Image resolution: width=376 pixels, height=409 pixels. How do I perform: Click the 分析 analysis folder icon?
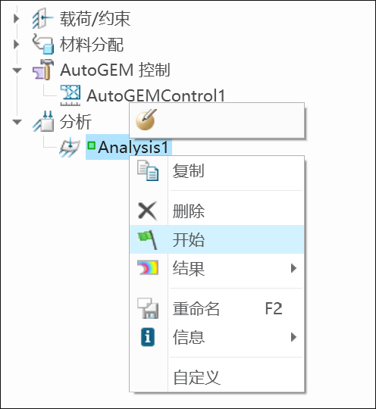(x=43, y=121)
